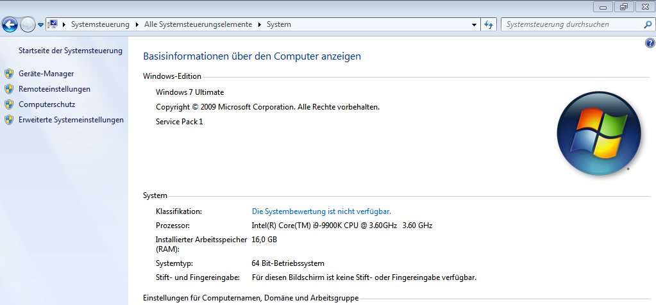Click the greyed Forward arrow button
Viewport: 656px width, 305px height.
click(x=28, y=24)
